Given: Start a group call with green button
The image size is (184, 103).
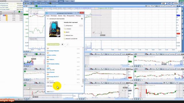Looking at the screenshot, I should click(53, 44).
